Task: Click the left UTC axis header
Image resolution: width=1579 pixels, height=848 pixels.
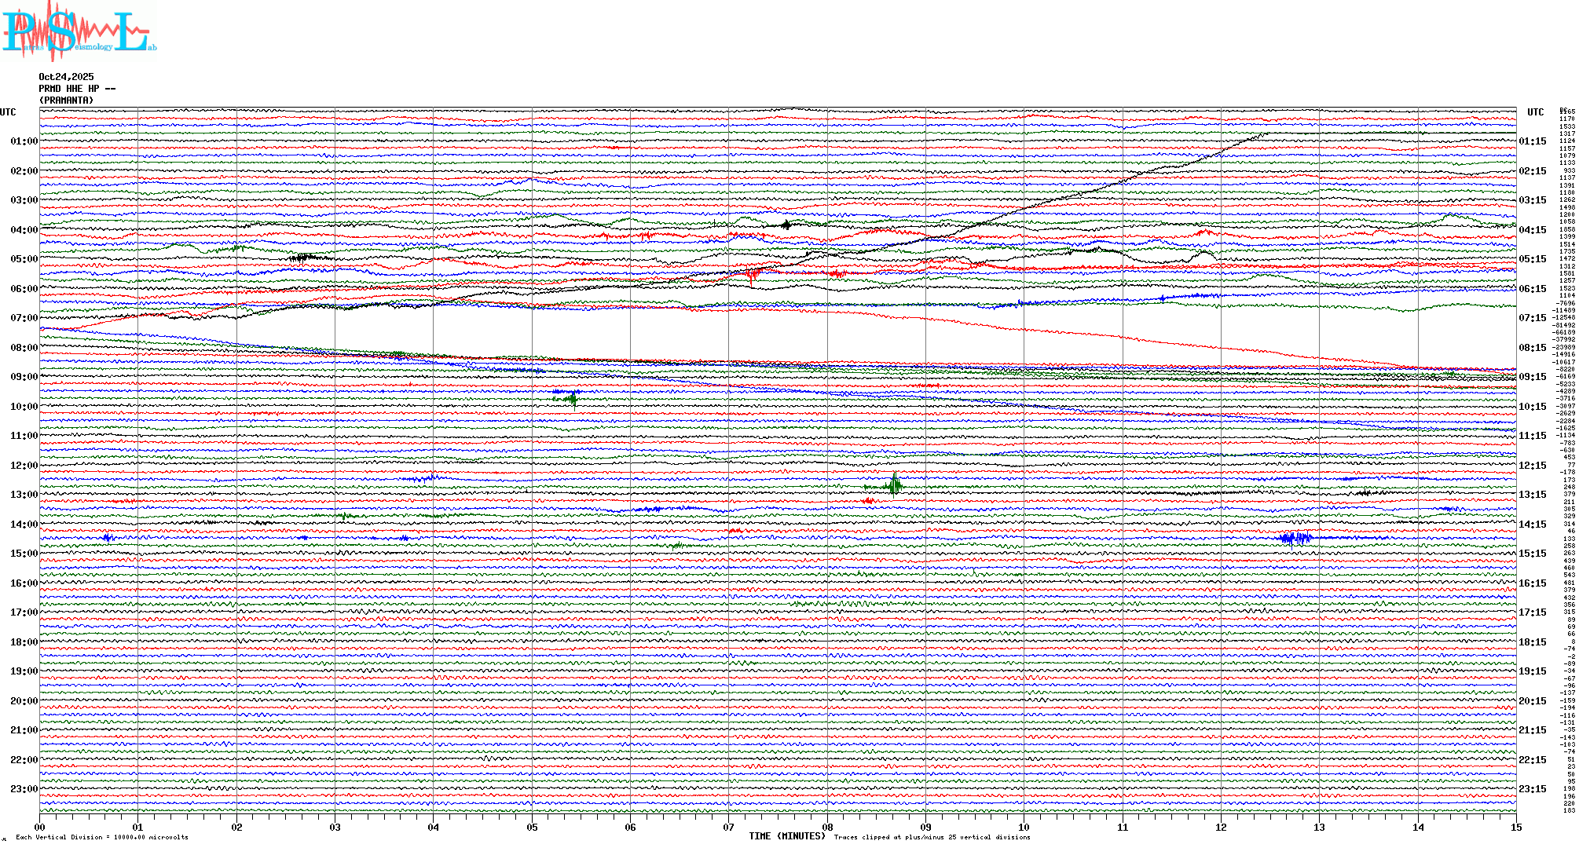Action: point(8,112)
